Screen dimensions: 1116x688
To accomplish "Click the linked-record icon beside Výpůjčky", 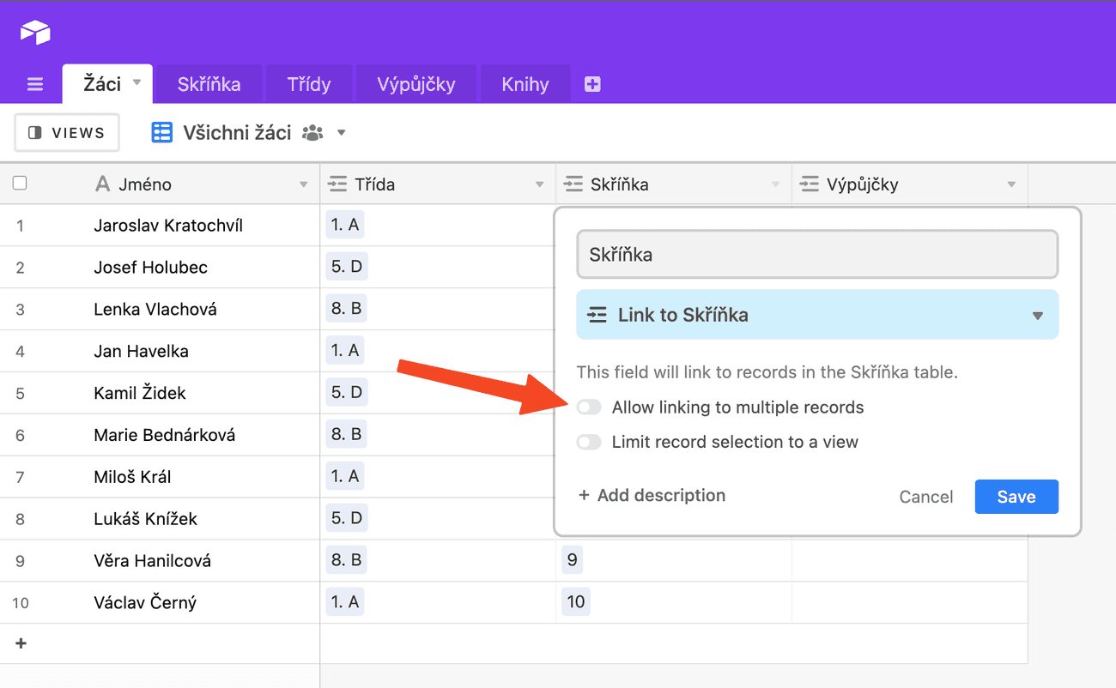I will (809, 184).
